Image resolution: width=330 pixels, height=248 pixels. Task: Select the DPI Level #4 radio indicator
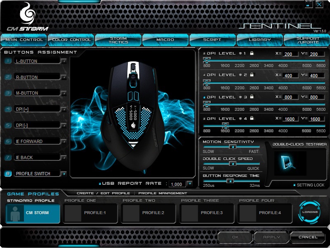coord(204,119)
